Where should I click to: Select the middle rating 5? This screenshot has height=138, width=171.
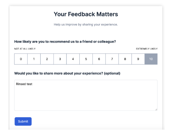pyautogui.click(x=86, y=59)
